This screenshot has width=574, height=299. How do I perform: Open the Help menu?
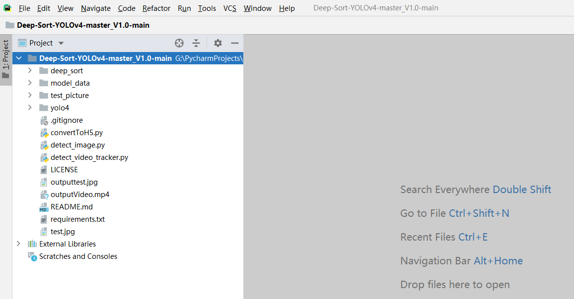287,8
